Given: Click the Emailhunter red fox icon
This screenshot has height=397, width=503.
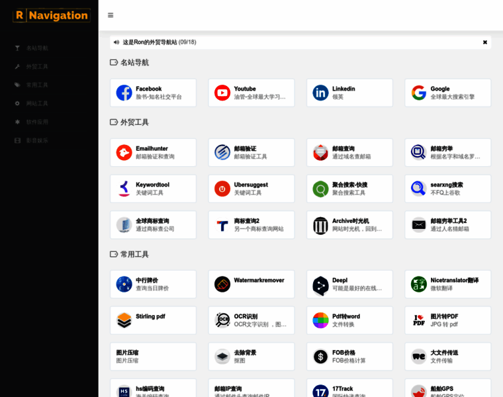Looking at the screenshot, I should tap(124, 152).
